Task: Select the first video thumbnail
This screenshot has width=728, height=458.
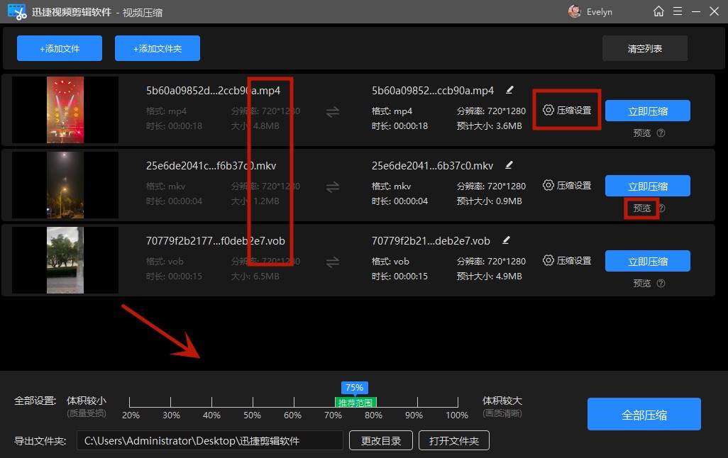Action: coord(65,110)
